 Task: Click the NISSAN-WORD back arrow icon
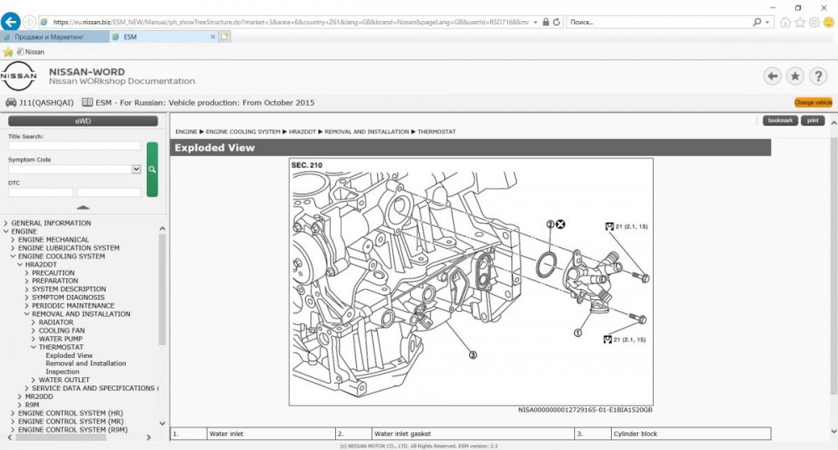click(x=772, y=76)
